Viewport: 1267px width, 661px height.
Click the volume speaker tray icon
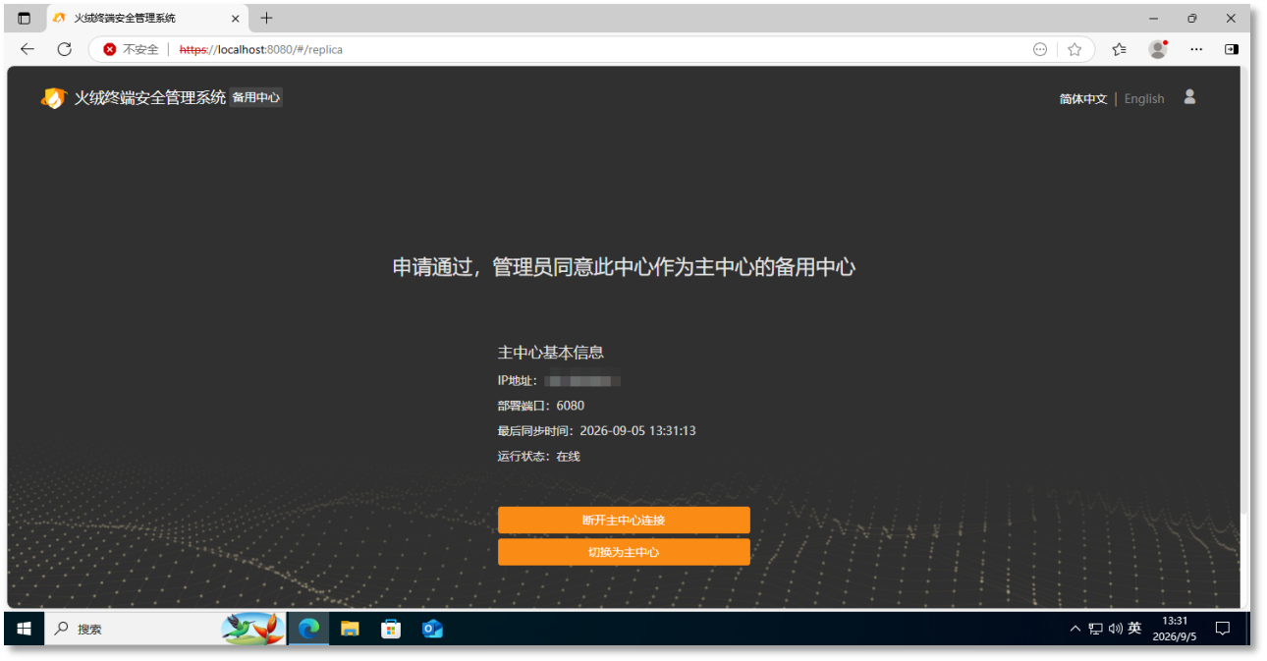pos(1116,629)
